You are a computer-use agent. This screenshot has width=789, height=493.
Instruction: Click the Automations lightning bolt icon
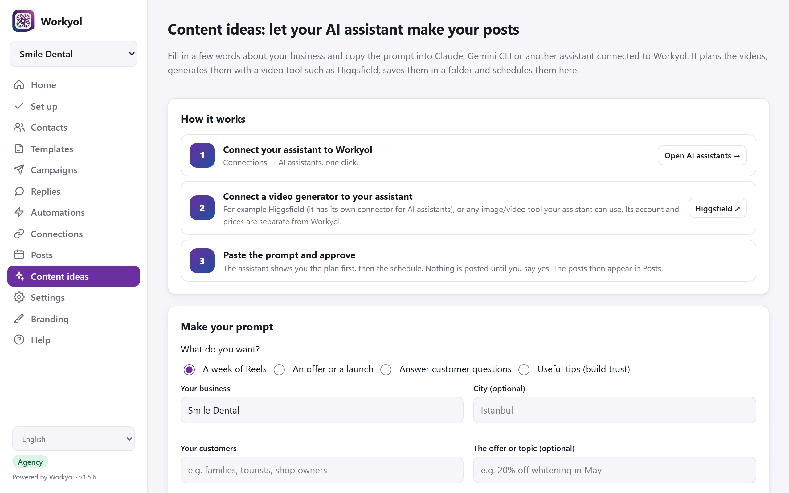pos(19,212)
